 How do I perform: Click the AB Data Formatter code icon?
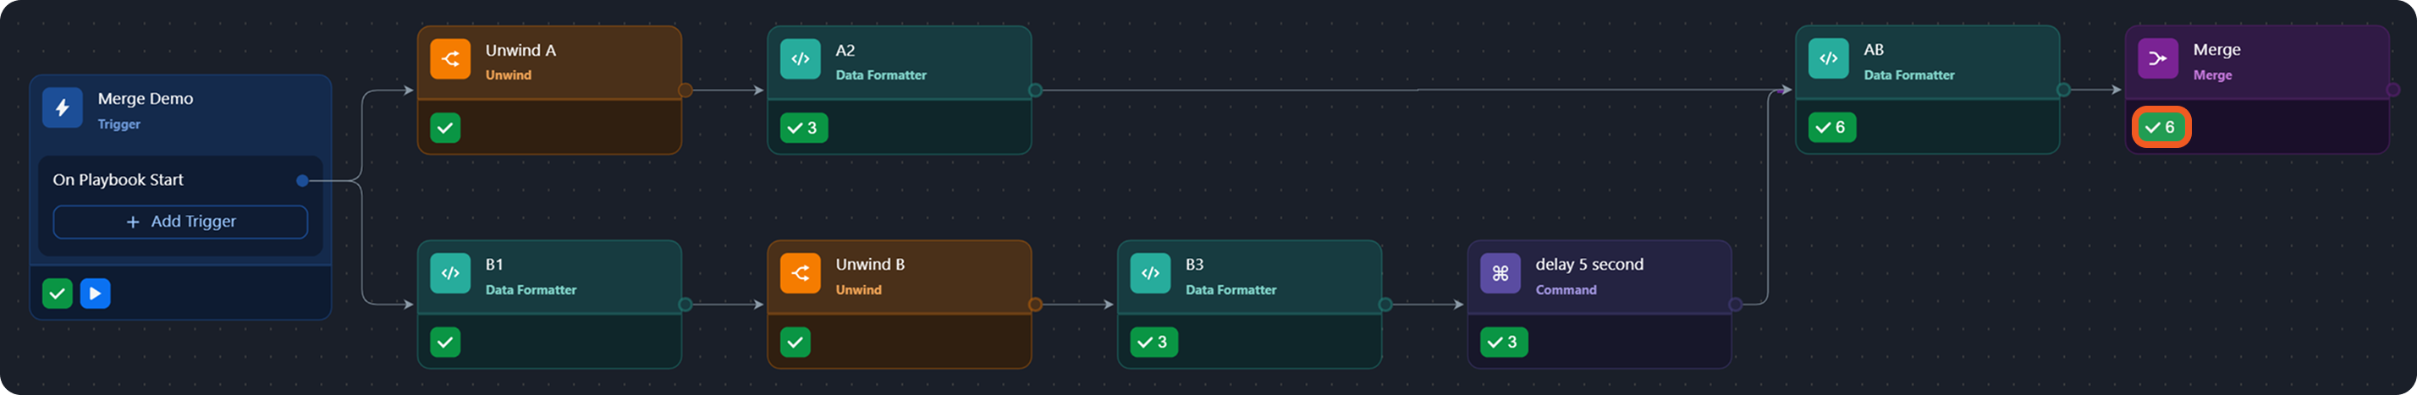click(1829, 58)
